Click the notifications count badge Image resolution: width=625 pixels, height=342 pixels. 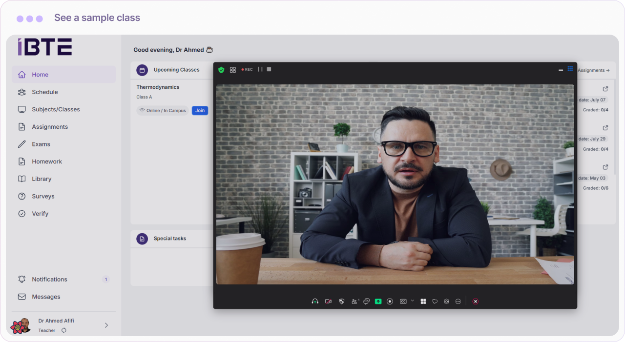coord(106,280)
